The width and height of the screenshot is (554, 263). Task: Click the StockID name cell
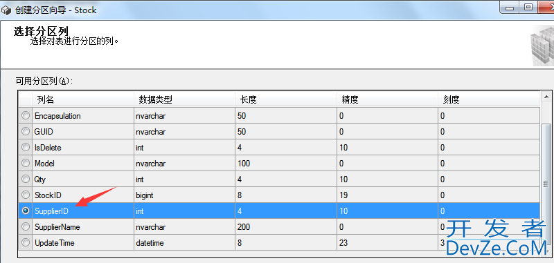click(x=83, y=195)
